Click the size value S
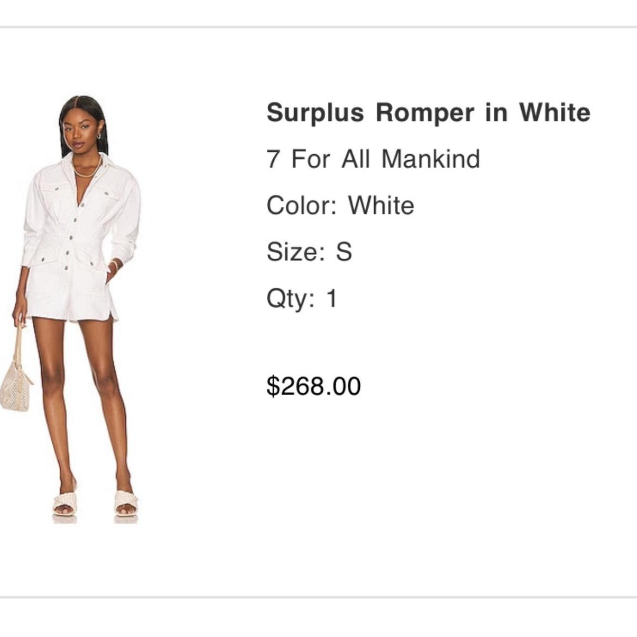This screenshot has width=637, height=637. tap(344, 252)
